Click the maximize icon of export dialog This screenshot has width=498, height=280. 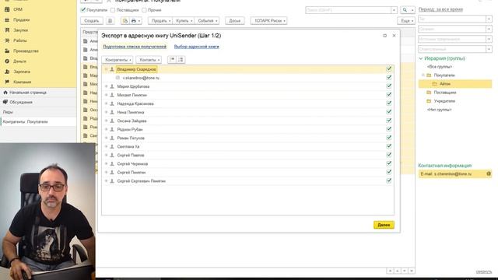click(385, 36)
